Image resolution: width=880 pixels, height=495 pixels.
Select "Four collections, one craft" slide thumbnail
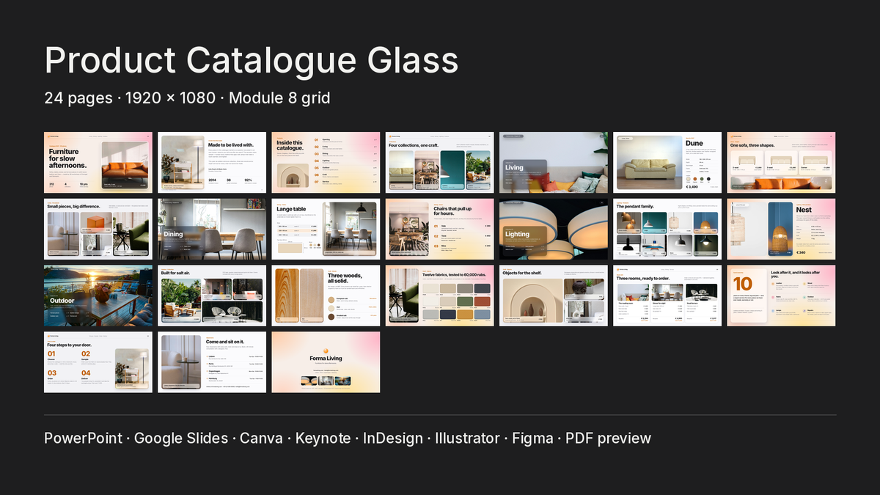click(x=440, y=163)
